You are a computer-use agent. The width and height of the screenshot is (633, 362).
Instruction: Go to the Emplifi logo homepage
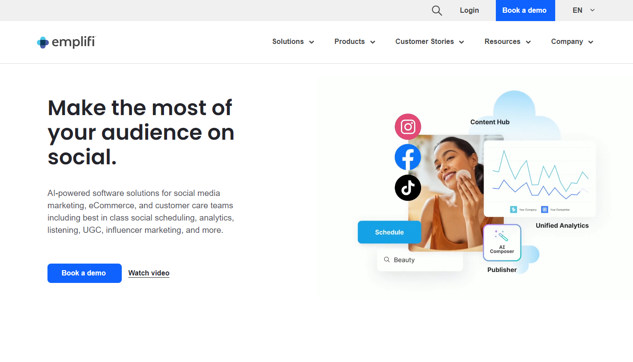(x=66, y=42)
